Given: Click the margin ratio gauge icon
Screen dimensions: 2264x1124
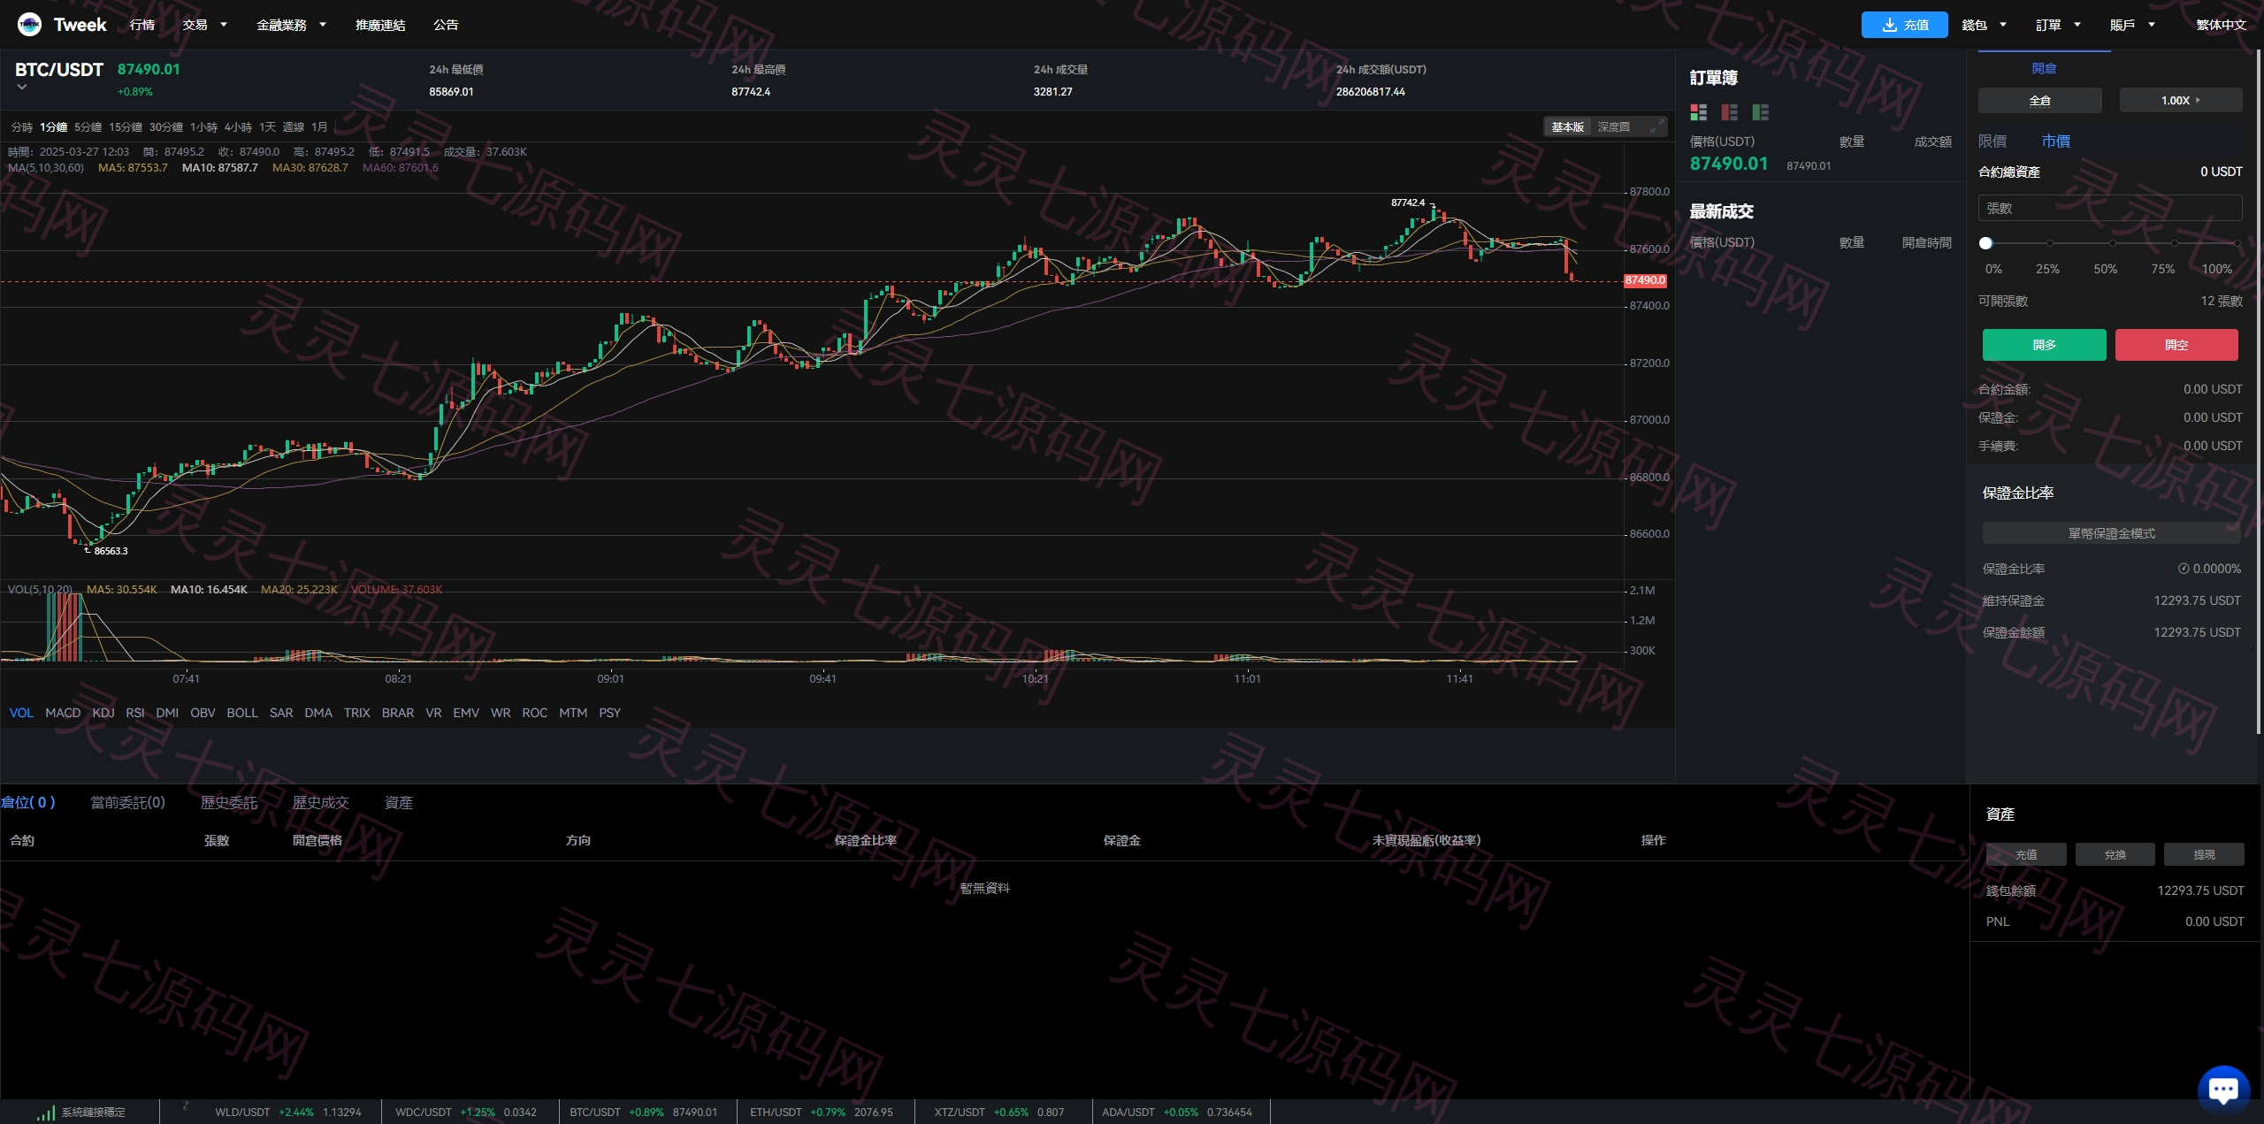Looking at the screenshot, I should [x=2184, y=569].
